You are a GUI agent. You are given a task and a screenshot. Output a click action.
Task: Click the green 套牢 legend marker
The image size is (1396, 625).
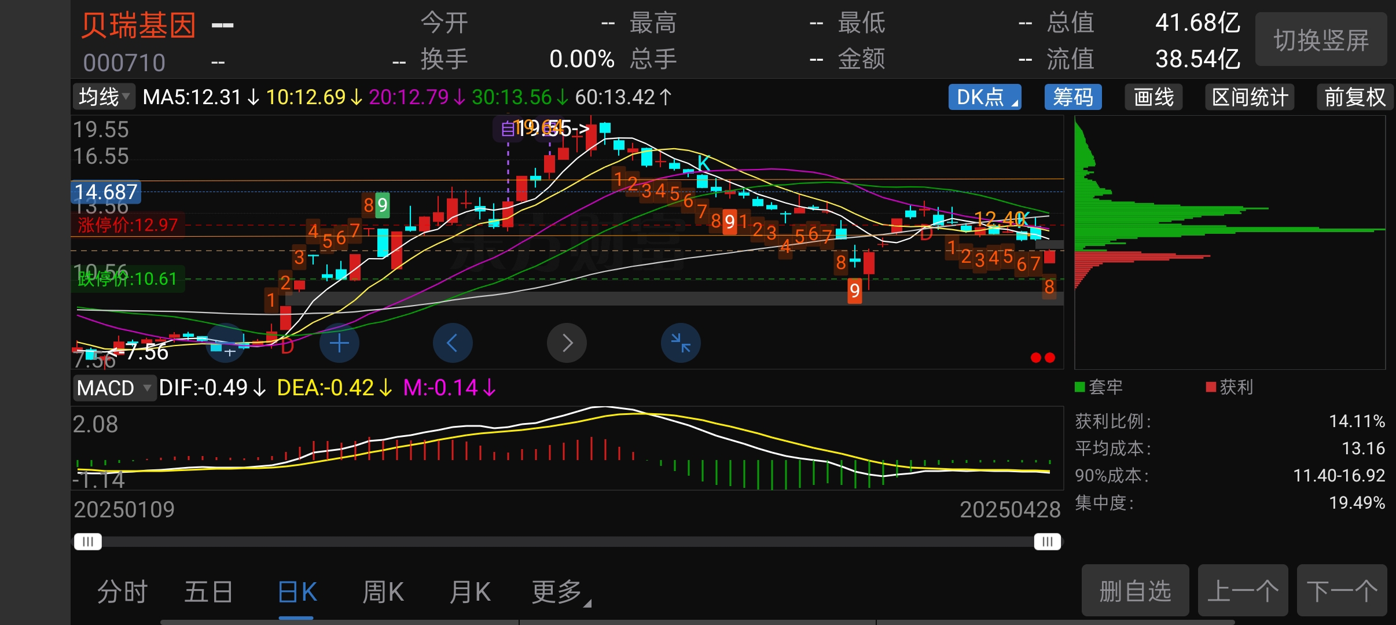click(1079, 387)
